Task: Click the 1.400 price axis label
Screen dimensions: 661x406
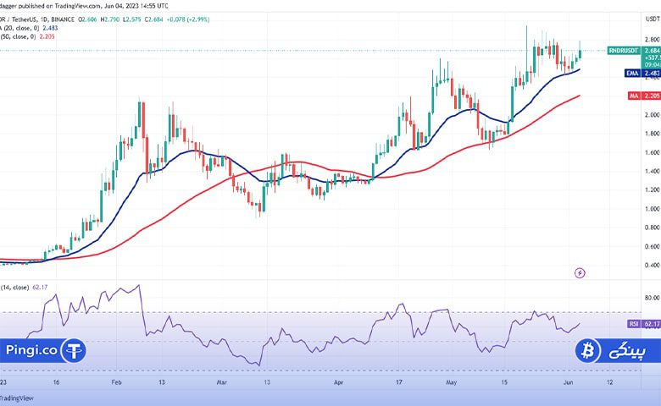Action: pos(652,171)
